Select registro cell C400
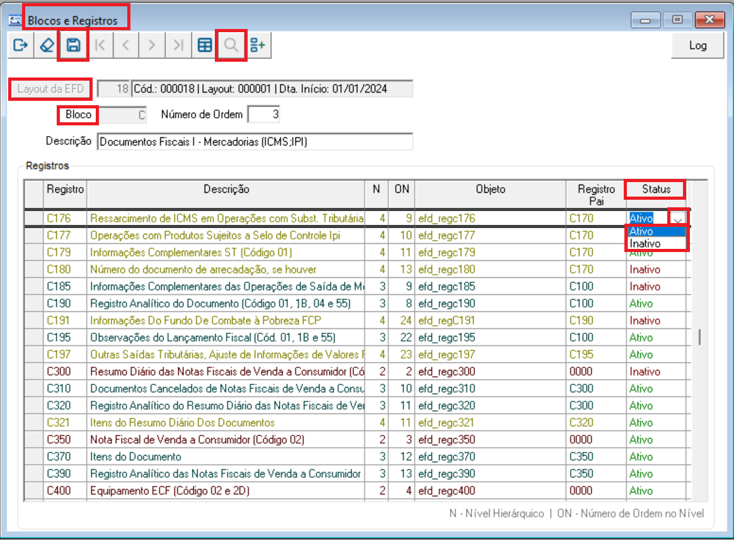The height and width of the screenshot is (540, 734). (65, 491)
